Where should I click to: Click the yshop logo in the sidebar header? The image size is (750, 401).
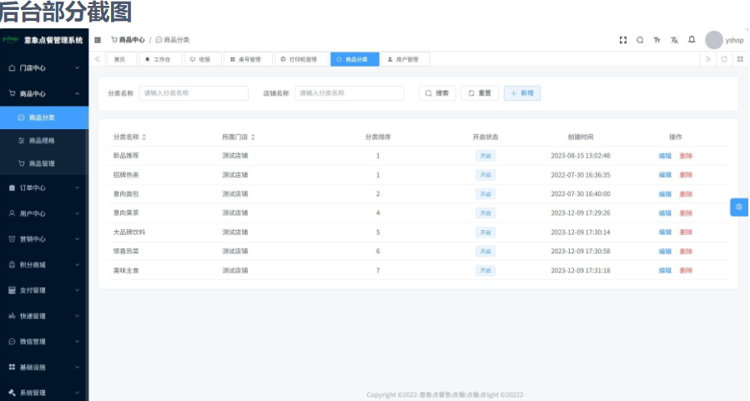click(x=10, y=39)
